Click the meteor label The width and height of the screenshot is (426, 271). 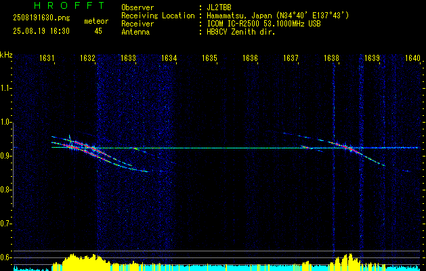coord(96,21)
